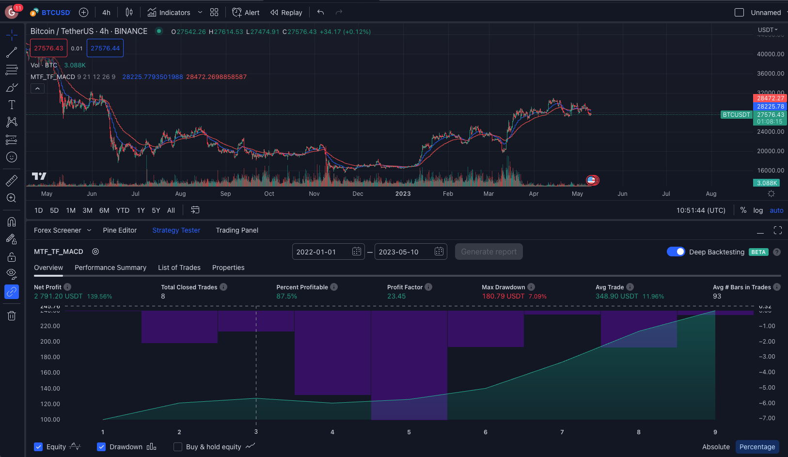Redo the last chart action
This screenshot has width=788, height=457.
pos(339,12)
